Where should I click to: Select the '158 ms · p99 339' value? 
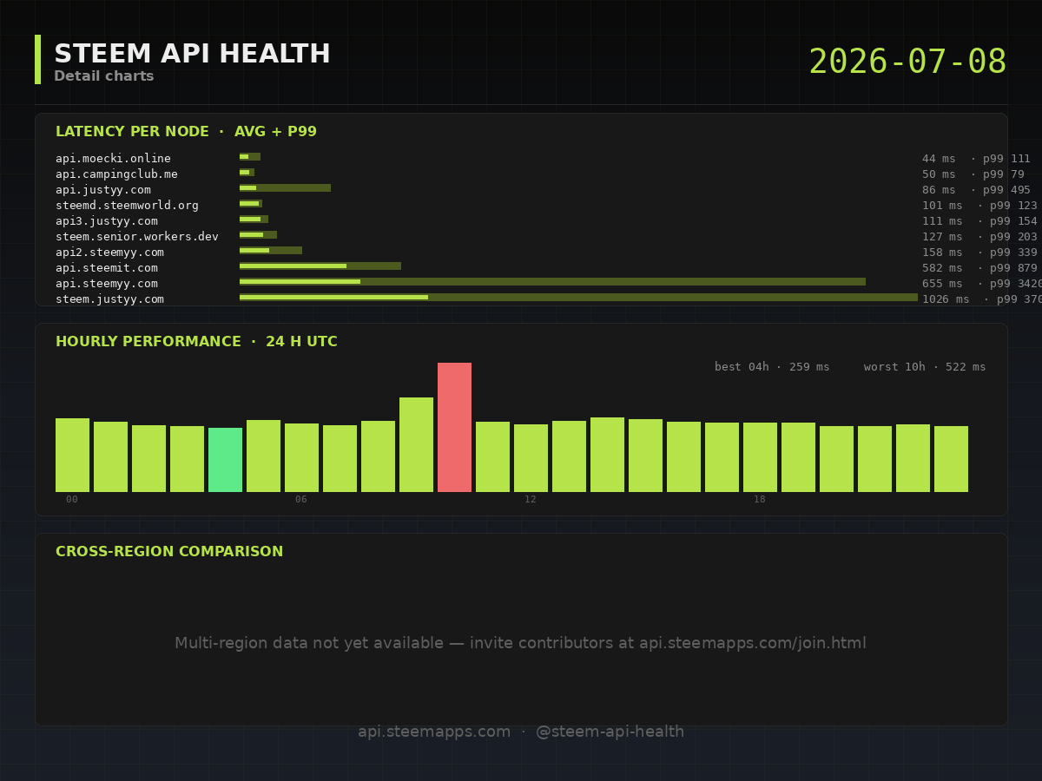coord(979,253)
